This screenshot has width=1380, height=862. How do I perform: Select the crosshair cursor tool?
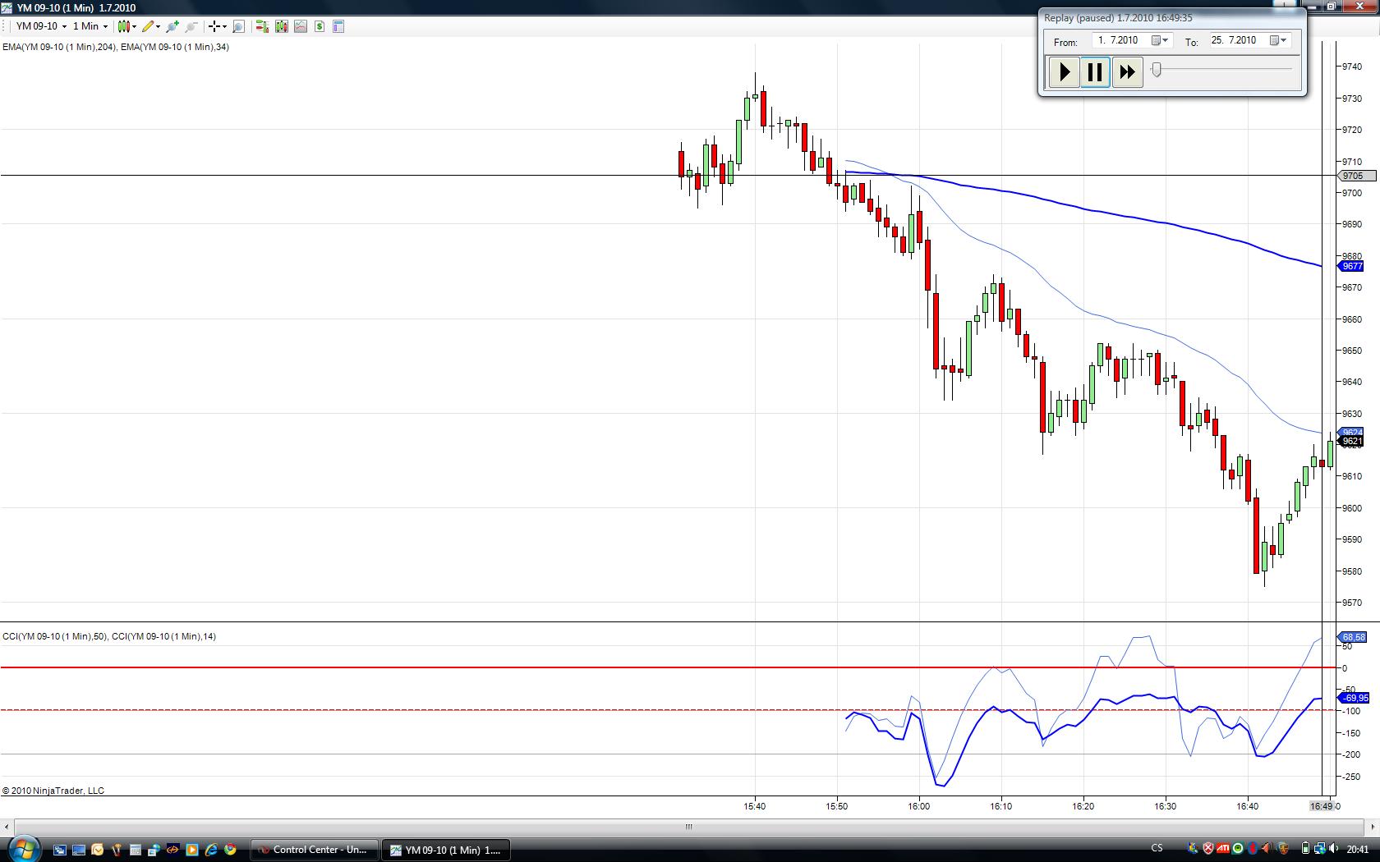[x=214, y=26]
